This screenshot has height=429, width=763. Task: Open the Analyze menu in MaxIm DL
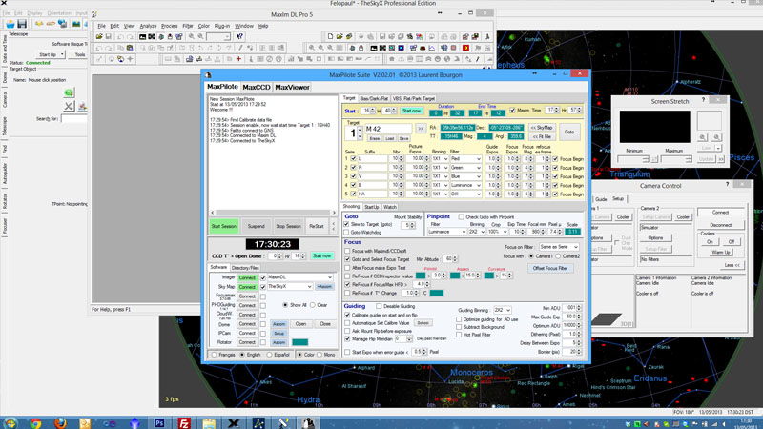[148, 26]
